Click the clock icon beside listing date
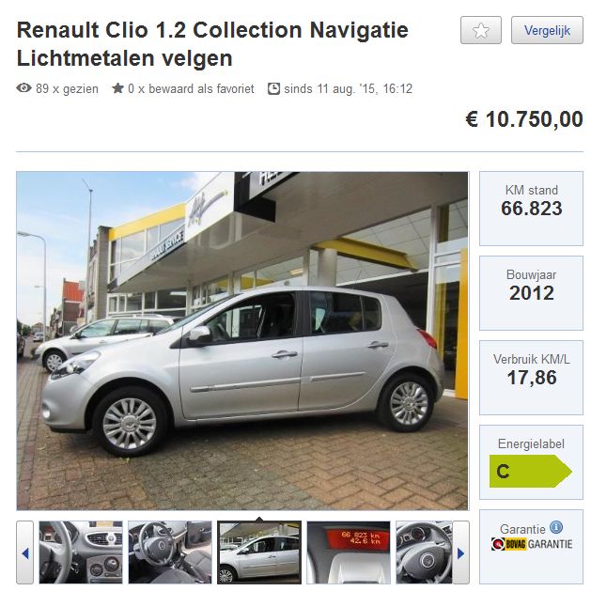The image size is (591, 591). 273,88
